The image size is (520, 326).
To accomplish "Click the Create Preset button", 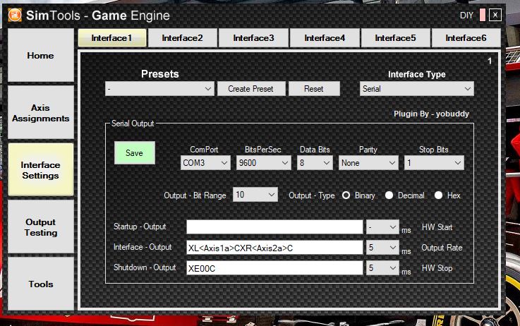I will pos(250,89).
